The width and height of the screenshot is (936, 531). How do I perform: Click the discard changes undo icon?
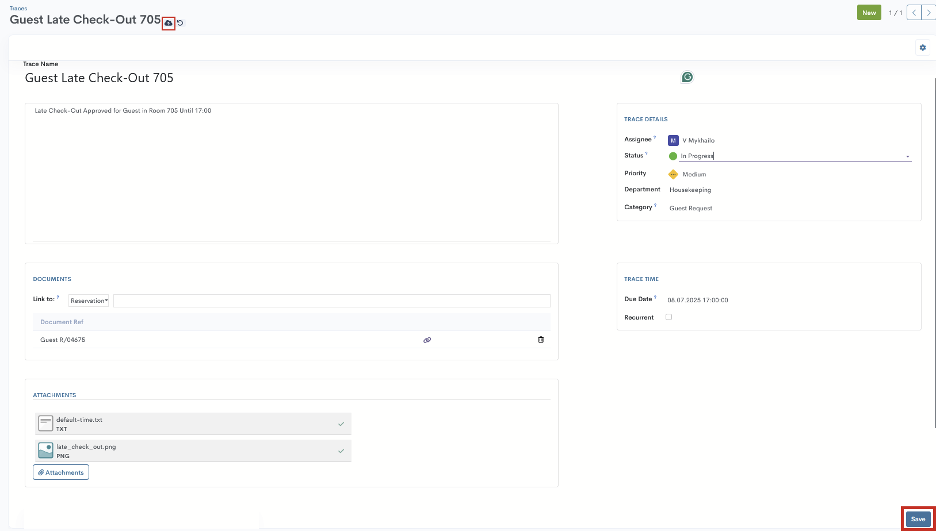click(180, 23)
